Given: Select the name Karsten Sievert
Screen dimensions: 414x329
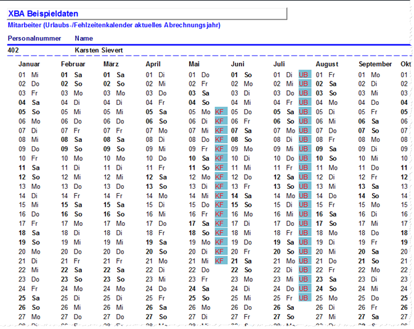Looking at the screenshot, I should pos(99,50).
